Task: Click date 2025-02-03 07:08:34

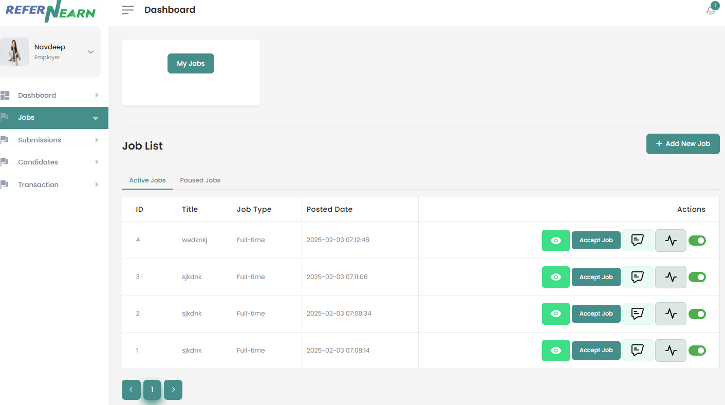Action: click(x=339, y=314)
